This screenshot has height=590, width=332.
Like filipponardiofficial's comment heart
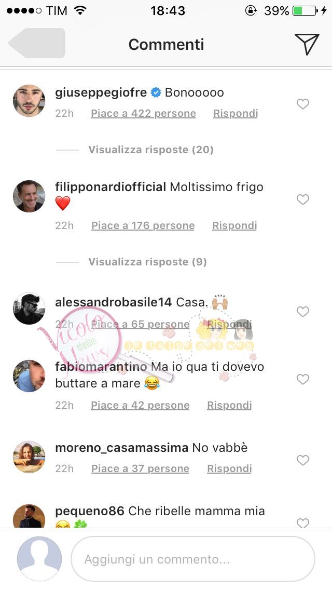[x=302, y=199]
